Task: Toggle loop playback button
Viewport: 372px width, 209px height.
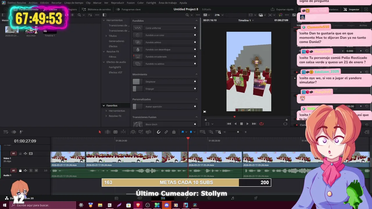Action: [261, 124]
